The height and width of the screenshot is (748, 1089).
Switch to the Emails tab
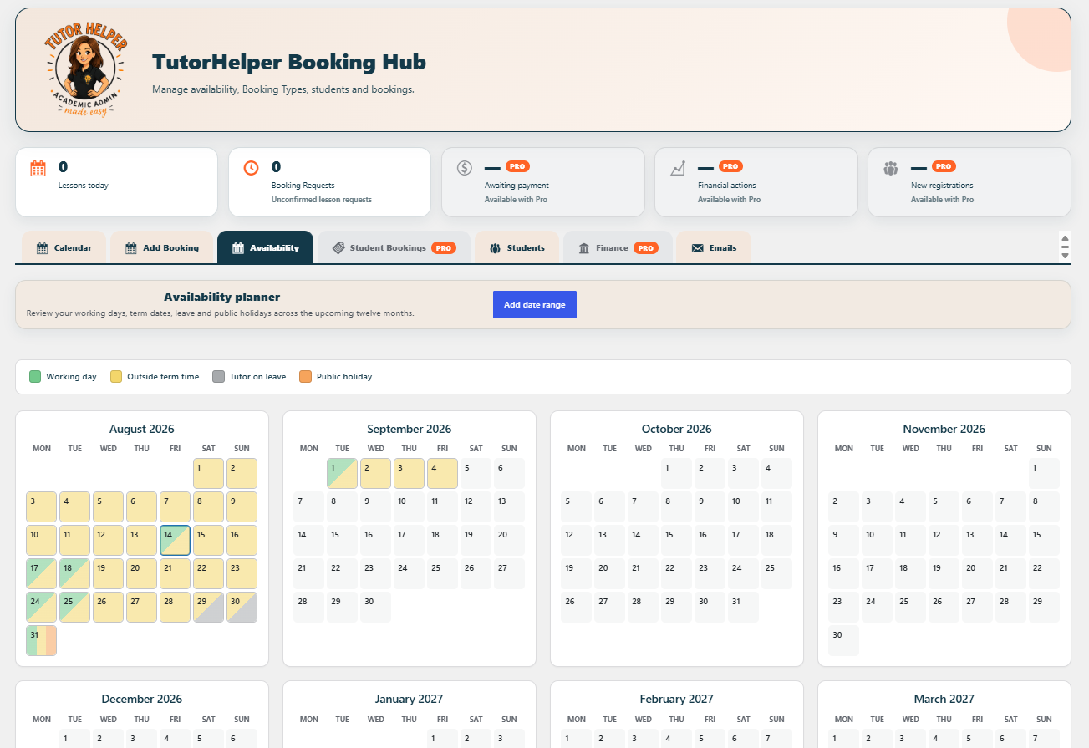tap(714, 247)
